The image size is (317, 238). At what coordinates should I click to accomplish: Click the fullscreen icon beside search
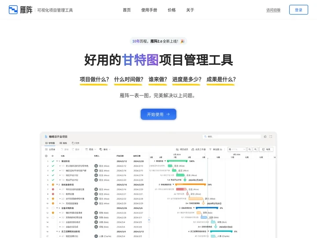pyautogui.click(x=271, y=137)
